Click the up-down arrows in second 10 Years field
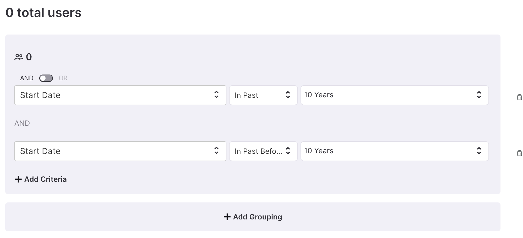 [479, 151]
